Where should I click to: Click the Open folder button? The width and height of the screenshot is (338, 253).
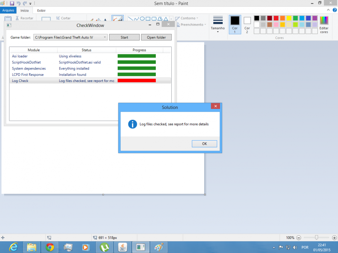click(156, 37)
